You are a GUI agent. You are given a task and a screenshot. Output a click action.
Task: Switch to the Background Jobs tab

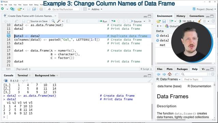tap(45, 76)
